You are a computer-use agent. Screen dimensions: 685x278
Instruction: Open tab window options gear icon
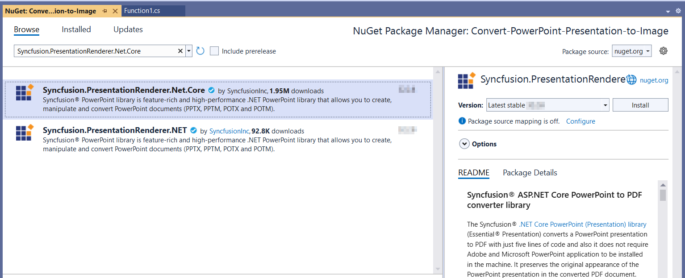[678, 11]
